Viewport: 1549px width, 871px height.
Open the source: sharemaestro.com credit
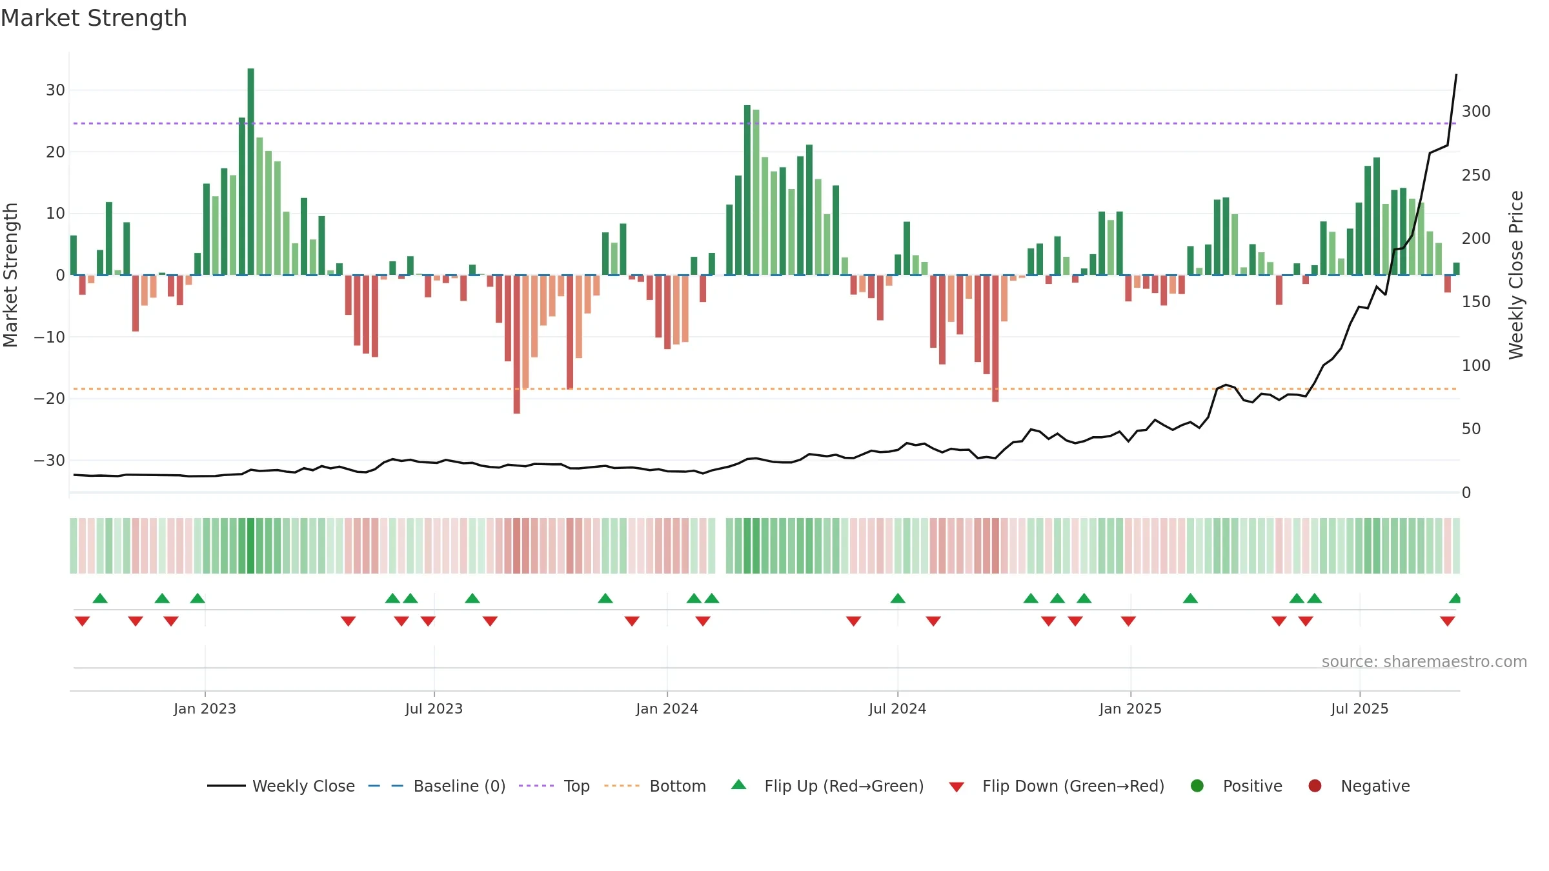pyautogui.click(x=1424, y=661)
